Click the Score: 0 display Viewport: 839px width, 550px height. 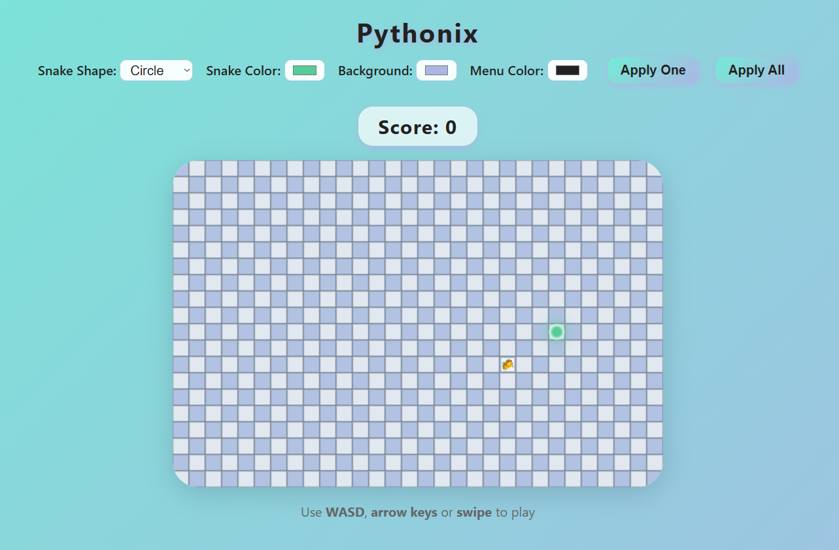tap(417, 127)
